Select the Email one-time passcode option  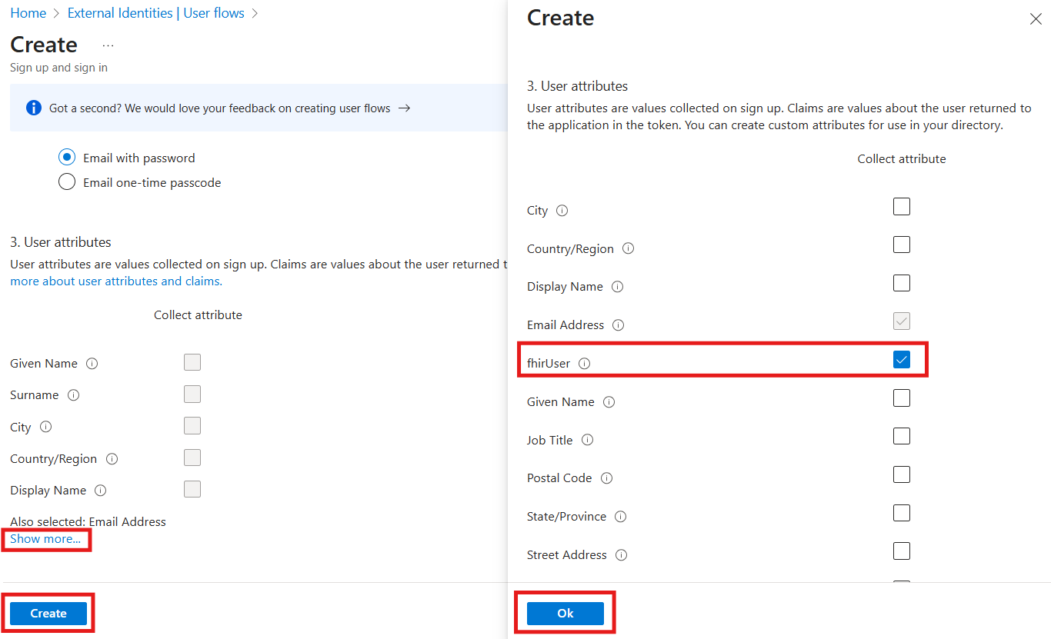tap(67, 181)
